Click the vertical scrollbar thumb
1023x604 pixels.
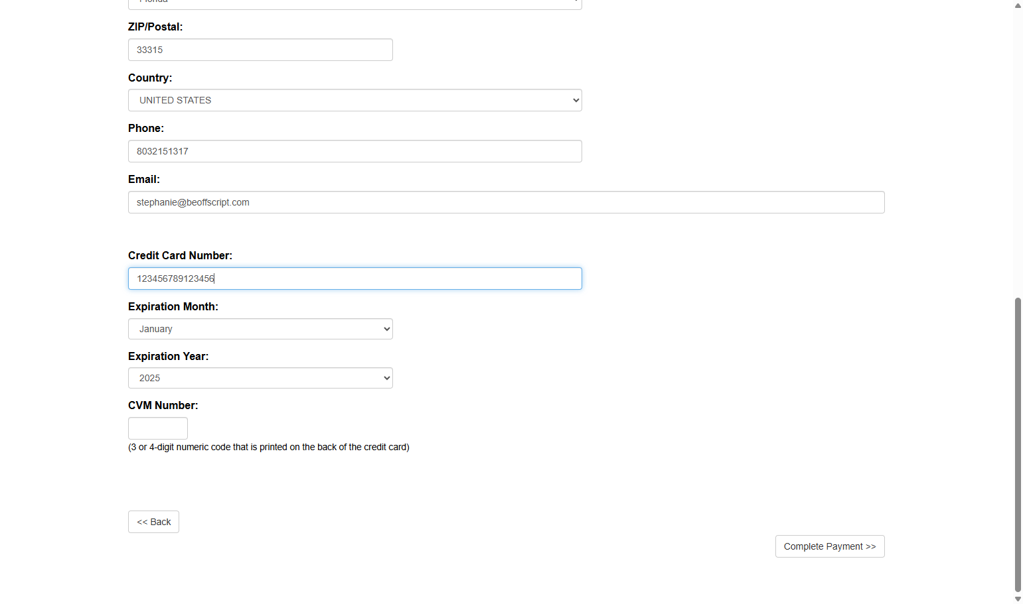click(1018, 444)
